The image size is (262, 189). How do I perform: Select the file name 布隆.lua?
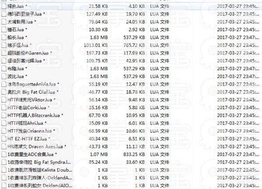point(16,69)
